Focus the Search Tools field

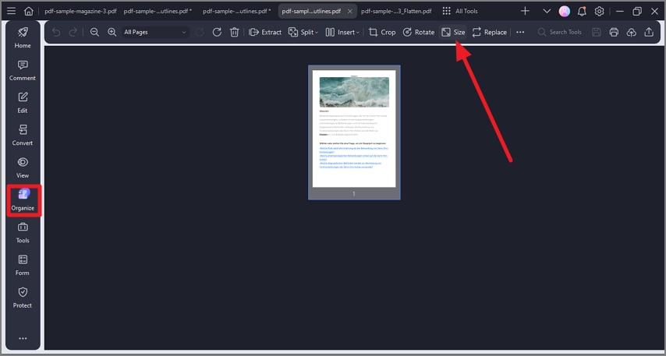click(560, 32)
